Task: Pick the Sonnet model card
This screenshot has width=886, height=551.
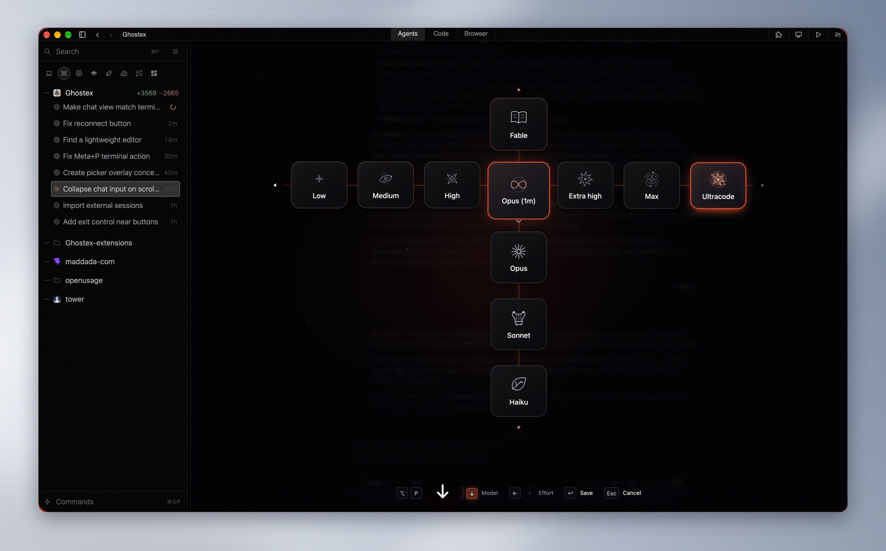Action: point(519,324)
